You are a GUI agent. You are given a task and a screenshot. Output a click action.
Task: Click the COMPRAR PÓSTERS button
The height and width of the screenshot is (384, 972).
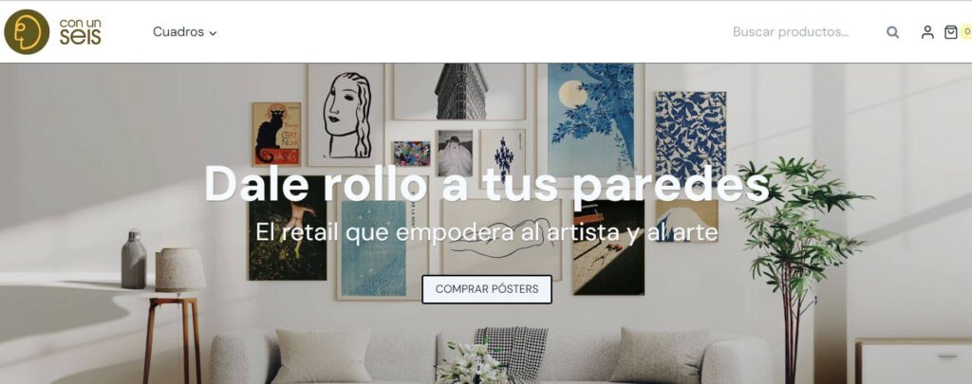[x=487, y=289]
